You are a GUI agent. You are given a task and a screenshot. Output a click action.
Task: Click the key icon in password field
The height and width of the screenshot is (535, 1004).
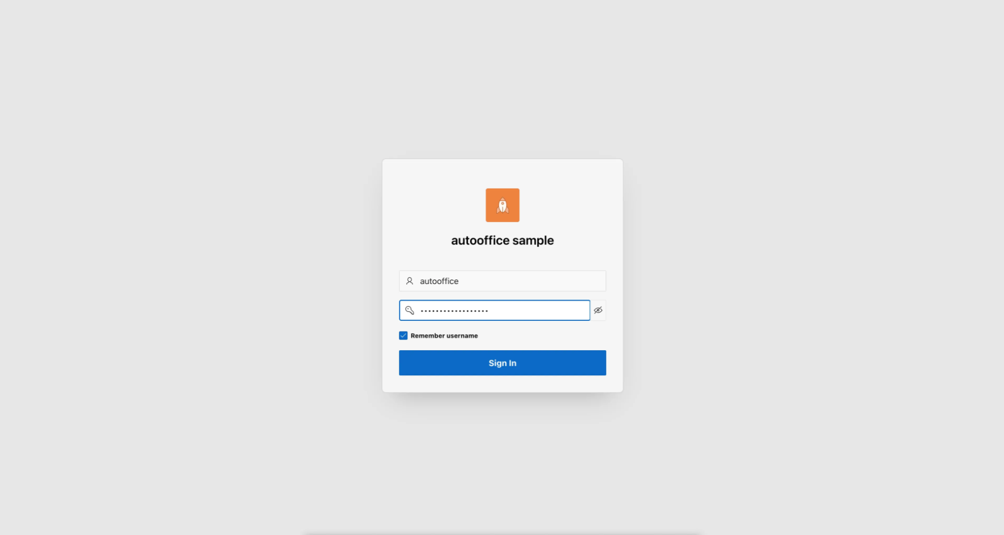(x=410, y=310)
